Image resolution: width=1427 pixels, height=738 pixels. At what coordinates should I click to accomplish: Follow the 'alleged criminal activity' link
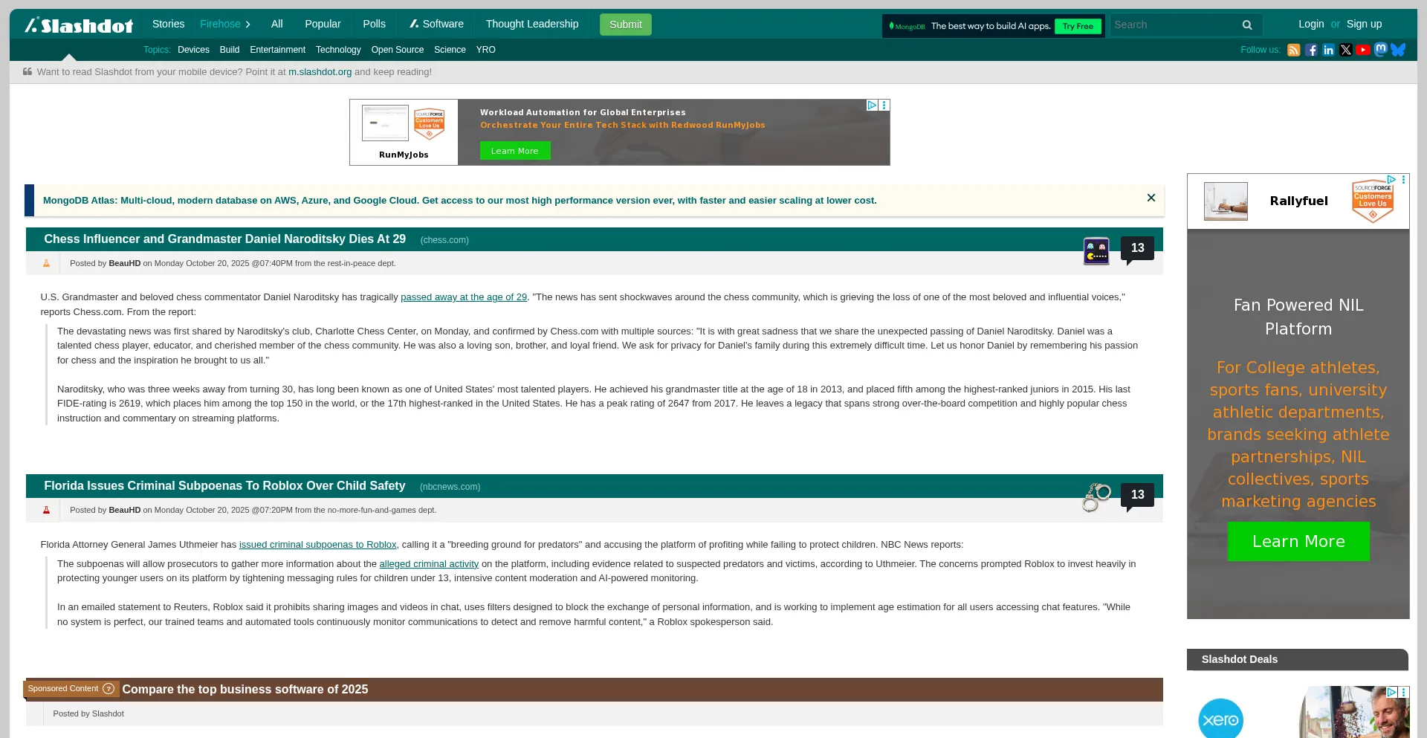coord(429,564)
